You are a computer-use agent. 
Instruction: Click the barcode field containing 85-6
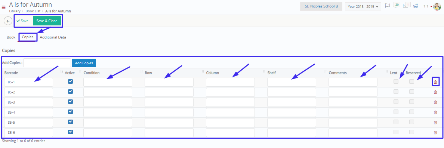coord(29,133)
